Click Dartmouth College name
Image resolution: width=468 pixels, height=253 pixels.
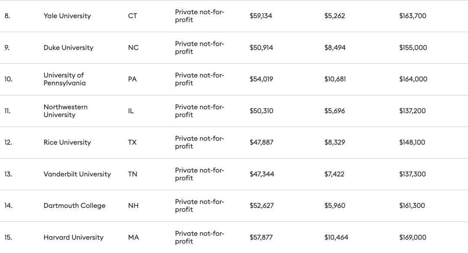pos(75,205)
